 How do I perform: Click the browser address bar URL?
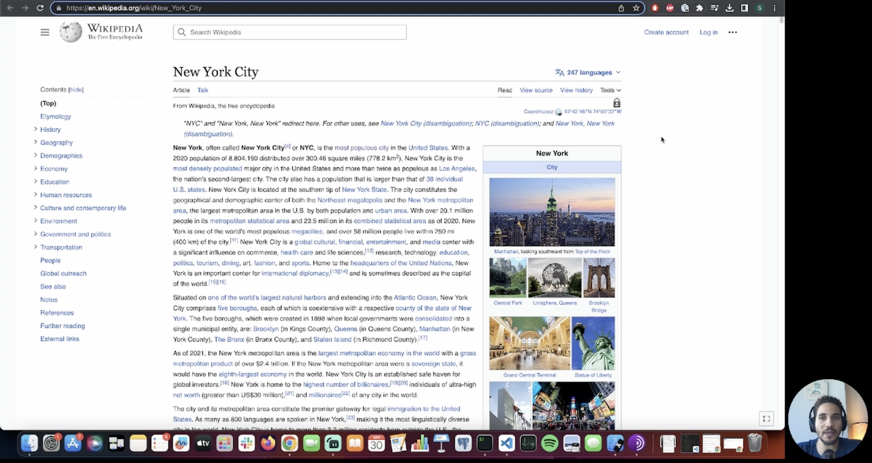pos(134,8)
